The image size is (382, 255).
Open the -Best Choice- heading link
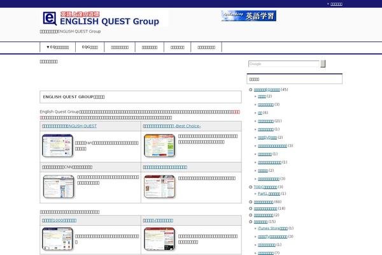[x=171, y=126]
